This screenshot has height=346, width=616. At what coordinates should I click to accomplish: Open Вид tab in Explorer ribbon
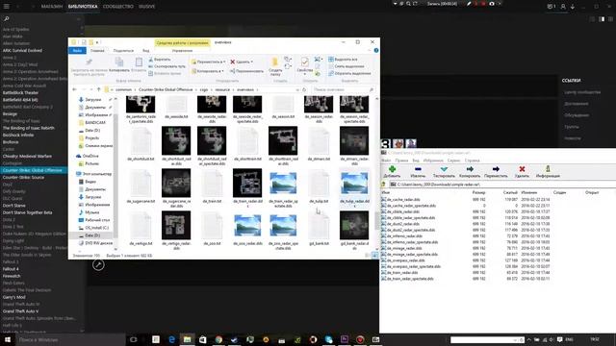pos(145,51)
